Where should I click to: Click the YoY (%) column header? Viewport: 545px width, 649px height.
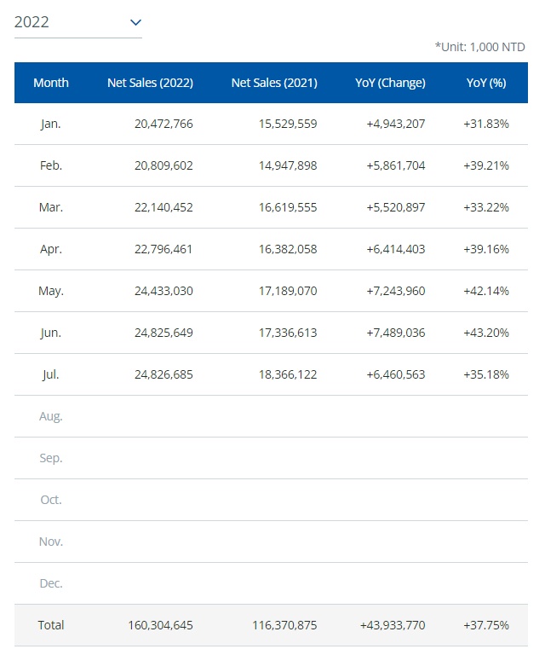(x=487, y=83)
